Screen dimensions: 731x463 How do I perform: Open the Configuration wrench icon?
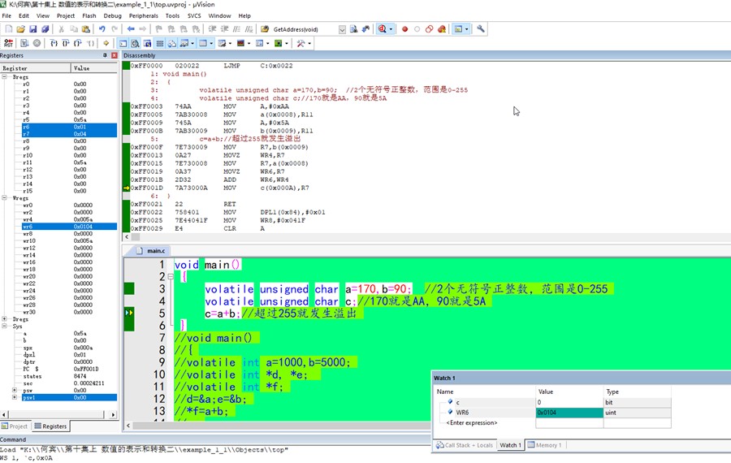[481, 29]
